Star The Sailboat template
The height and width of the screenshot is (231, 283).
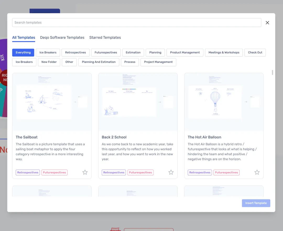[85, 172]
